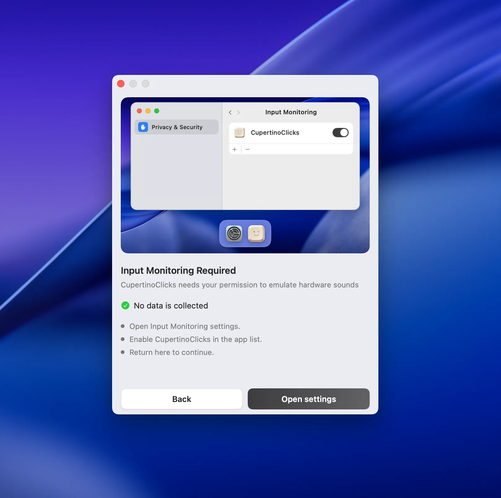Click the green dot in illustrated settings window
Screen dimensions: 501x498
[x=157, y=111]
